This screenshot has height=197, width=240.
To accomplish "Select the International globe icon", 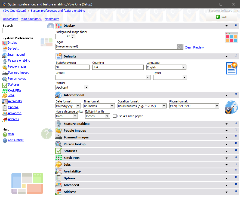I will point(5,54).
